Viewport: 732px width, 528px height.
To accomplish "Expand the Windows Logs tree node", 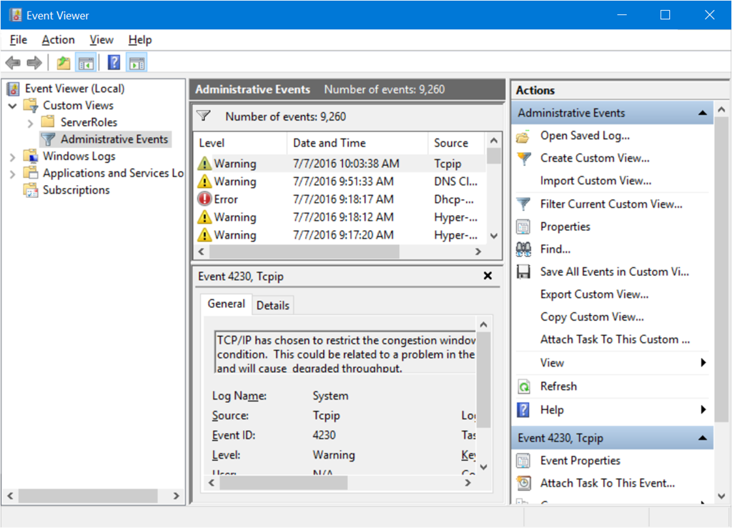I will pos(13,156).
